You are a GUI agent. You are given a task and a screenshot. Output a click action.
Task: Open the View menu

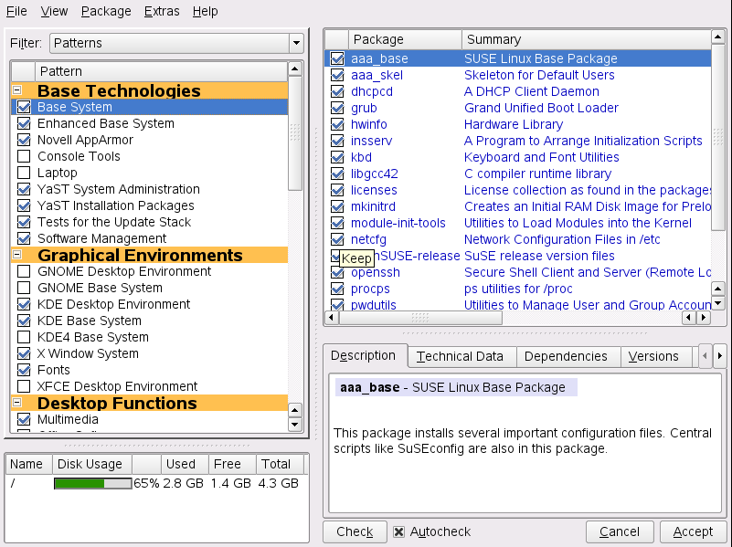click(54, 11)
